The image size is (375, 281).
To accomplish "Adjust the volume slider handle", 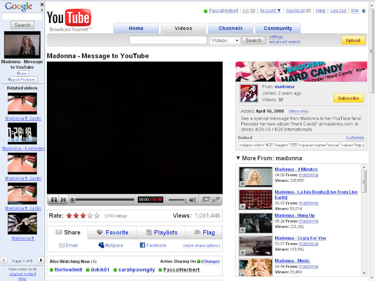I will (x=186, y=200).
